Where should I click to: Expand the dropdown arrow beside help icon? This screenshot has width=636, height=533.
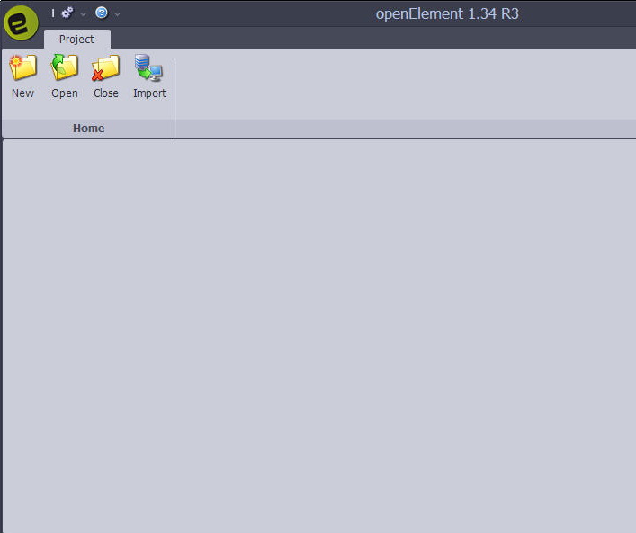click(x=117, y=14)
